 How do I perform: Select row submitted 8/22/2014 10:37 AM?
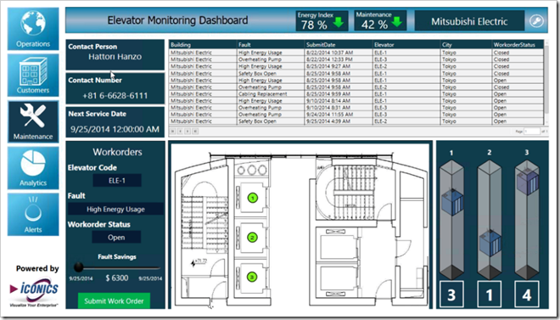coord(356,53)
